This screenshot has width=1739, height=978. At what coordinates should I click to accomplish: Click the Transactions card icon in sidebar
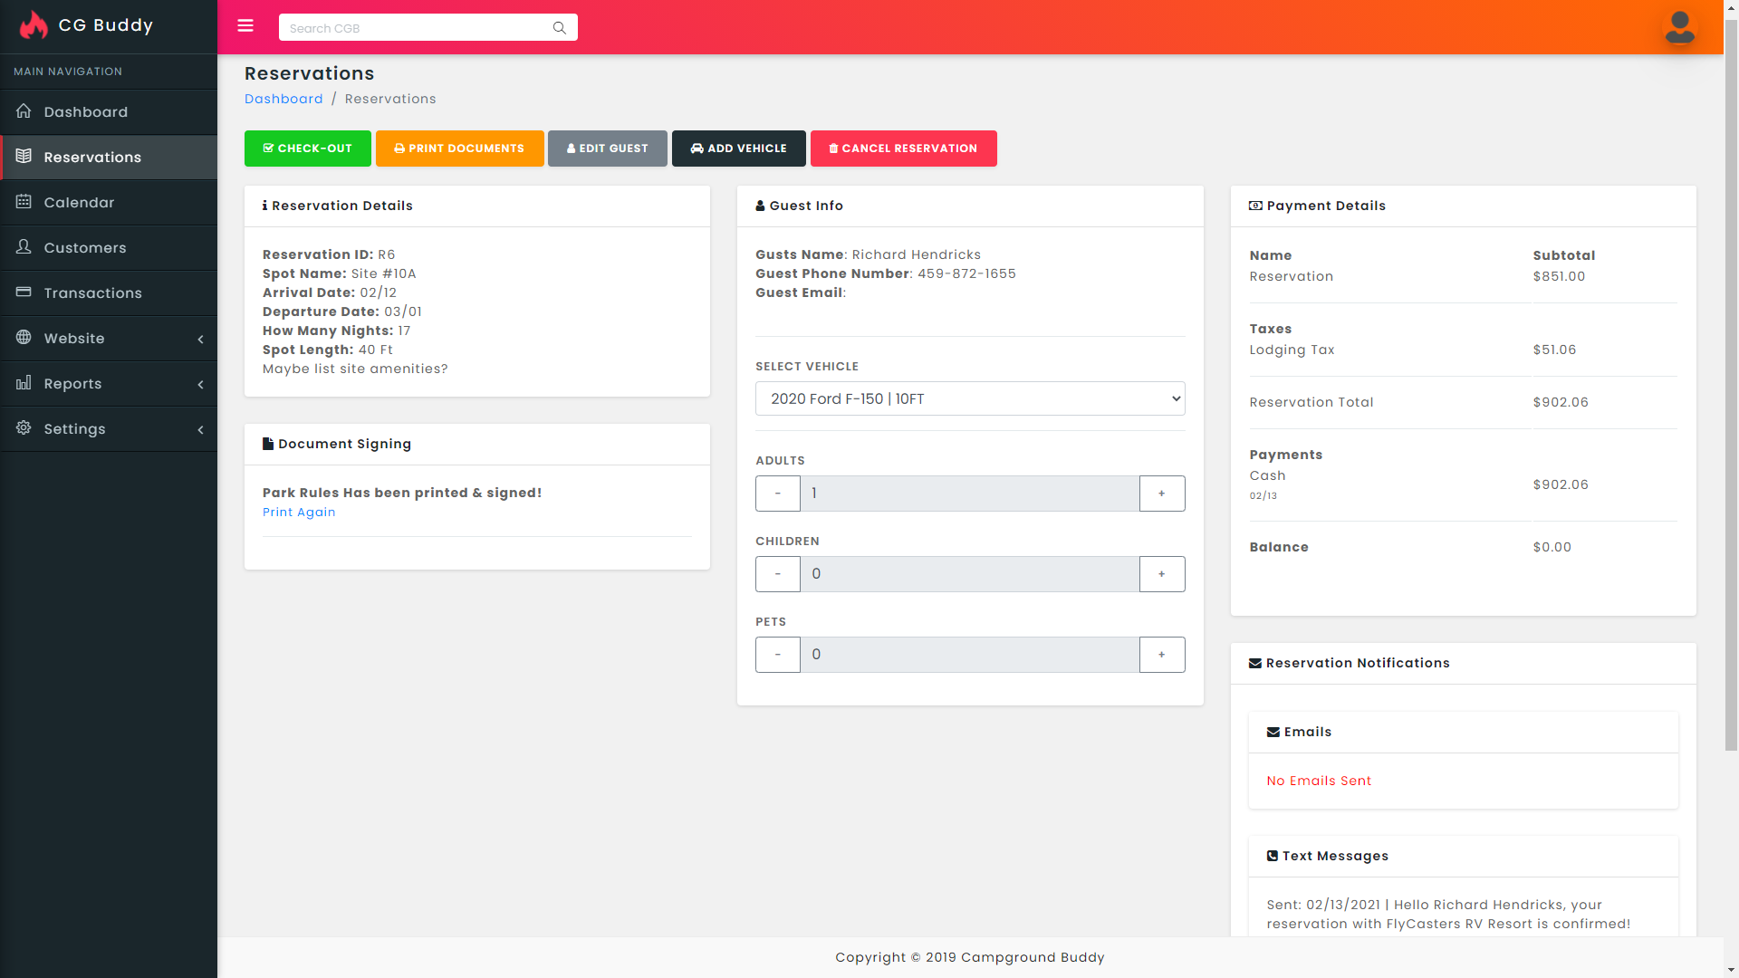coord(24,292)
